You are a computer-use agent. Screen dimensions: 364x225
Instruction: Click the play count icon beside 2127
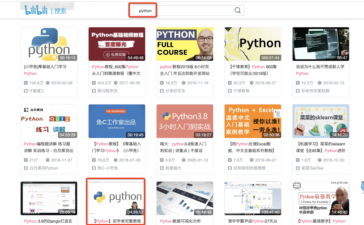pyautogui.click(x=26, y=160)
